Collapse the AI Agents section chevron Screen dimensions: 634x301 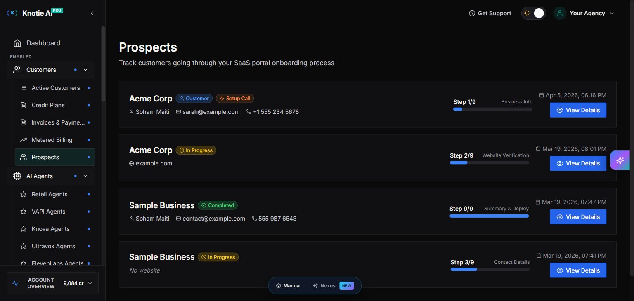point(85,176)
